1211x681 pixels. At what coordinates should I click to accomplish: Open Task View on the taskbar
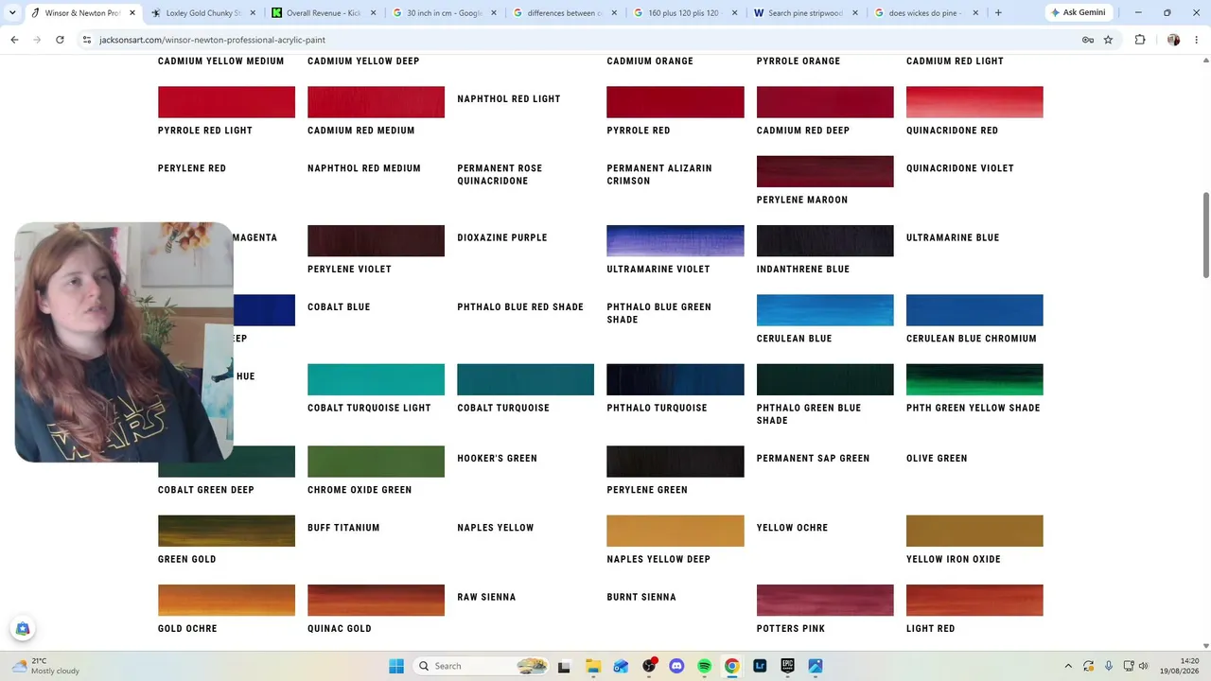(565, 666)
